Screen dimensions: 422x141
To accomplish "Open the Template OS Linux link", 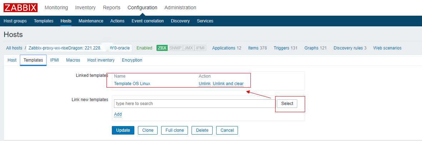I will 132,84.
